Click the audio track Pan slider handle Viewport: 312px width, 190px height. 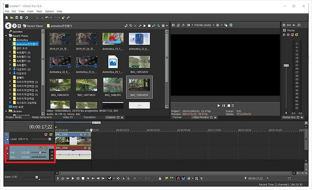39,156
